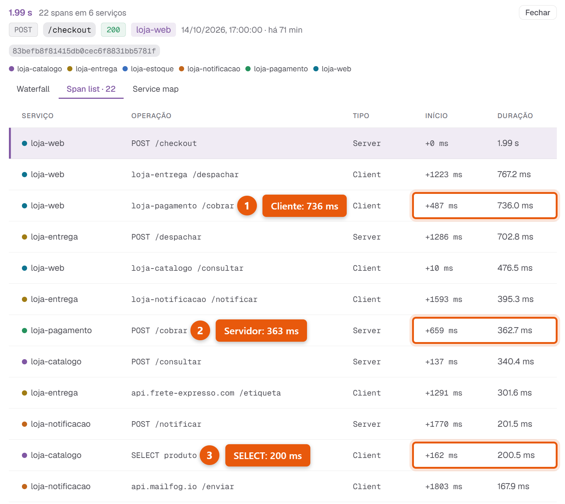Select the loja-entrega legend item
565x504 pixels.
point(92,69)
